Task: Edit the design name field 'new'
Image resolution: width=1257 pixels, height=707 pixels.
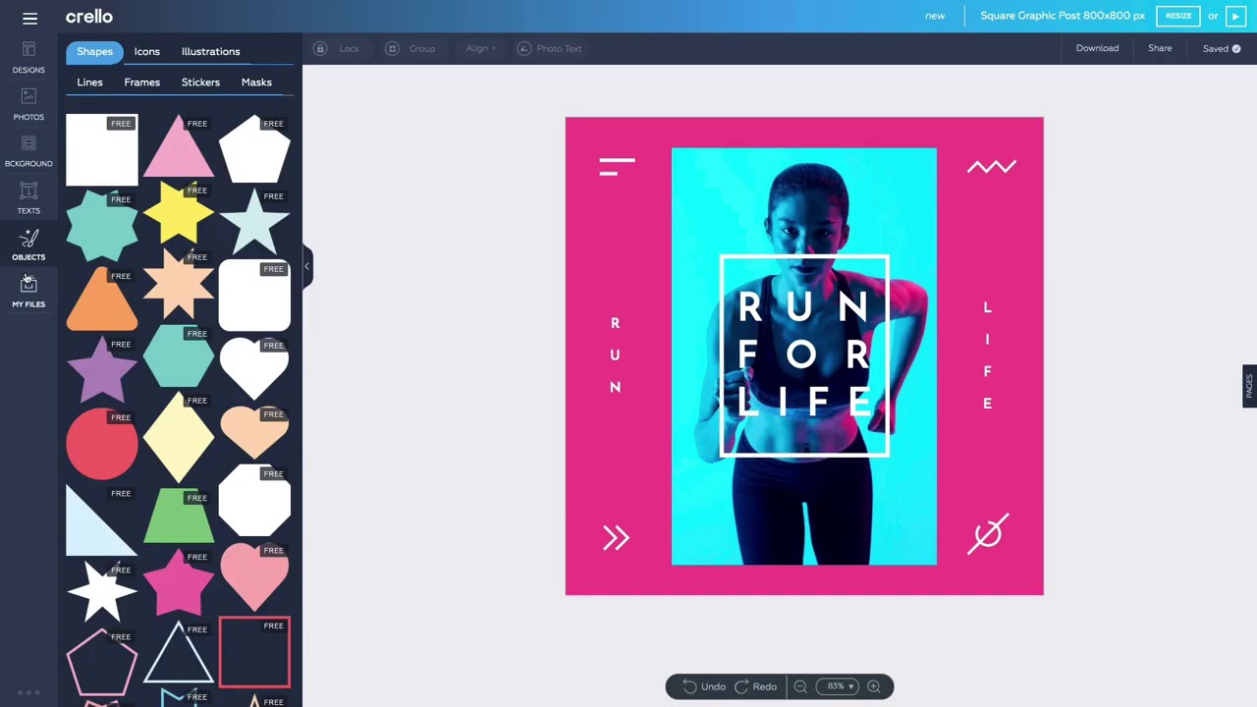Action: coord(935,16)
